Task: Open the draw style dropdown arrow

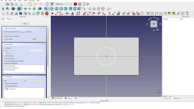Action: pos(16,9)
